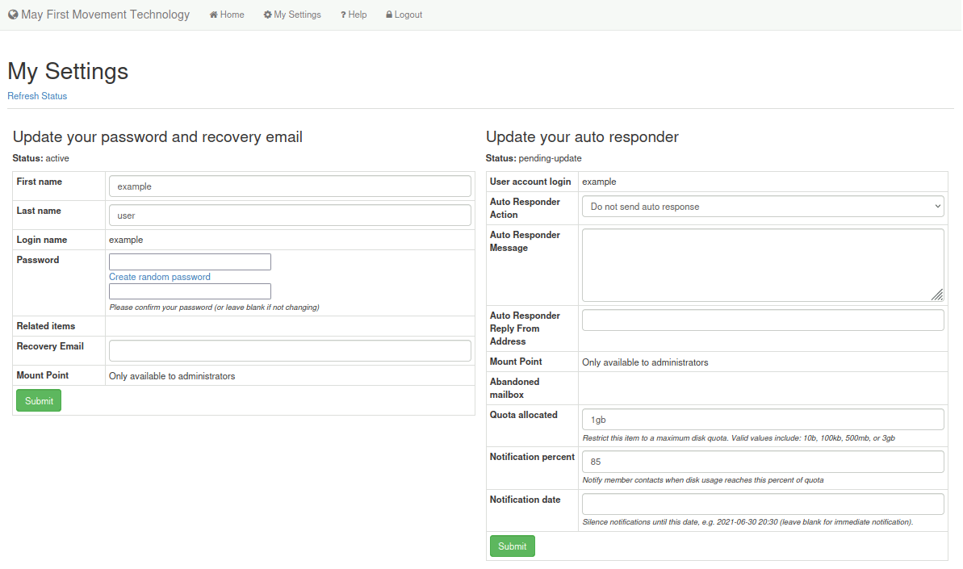
Task: Click the 'Please confirm your password' hint
Action: 215,308
